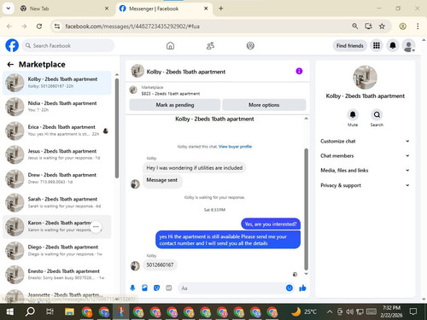Open Drew's apartment conversation
The width and height of the screenshot is (427, 320).
point(57,178)
